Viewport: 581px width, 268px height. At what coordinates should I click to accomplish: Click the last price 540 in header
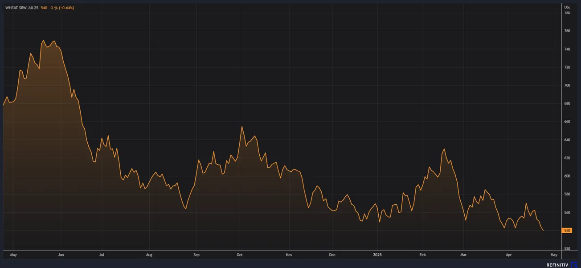click(x=44, y=8)
